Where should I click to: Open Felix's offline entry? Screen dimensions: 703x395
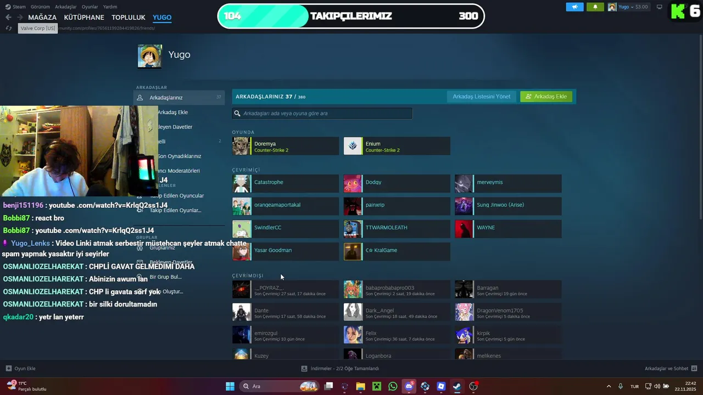coord(397,335)
